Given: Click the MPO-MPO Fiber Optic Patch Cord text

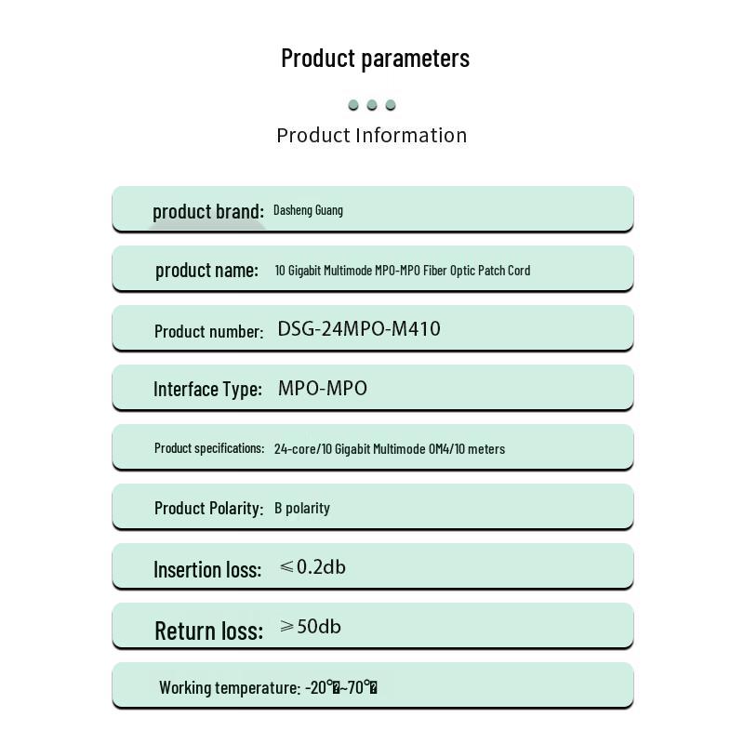Looking at the screenshot, I should point(452,271).
